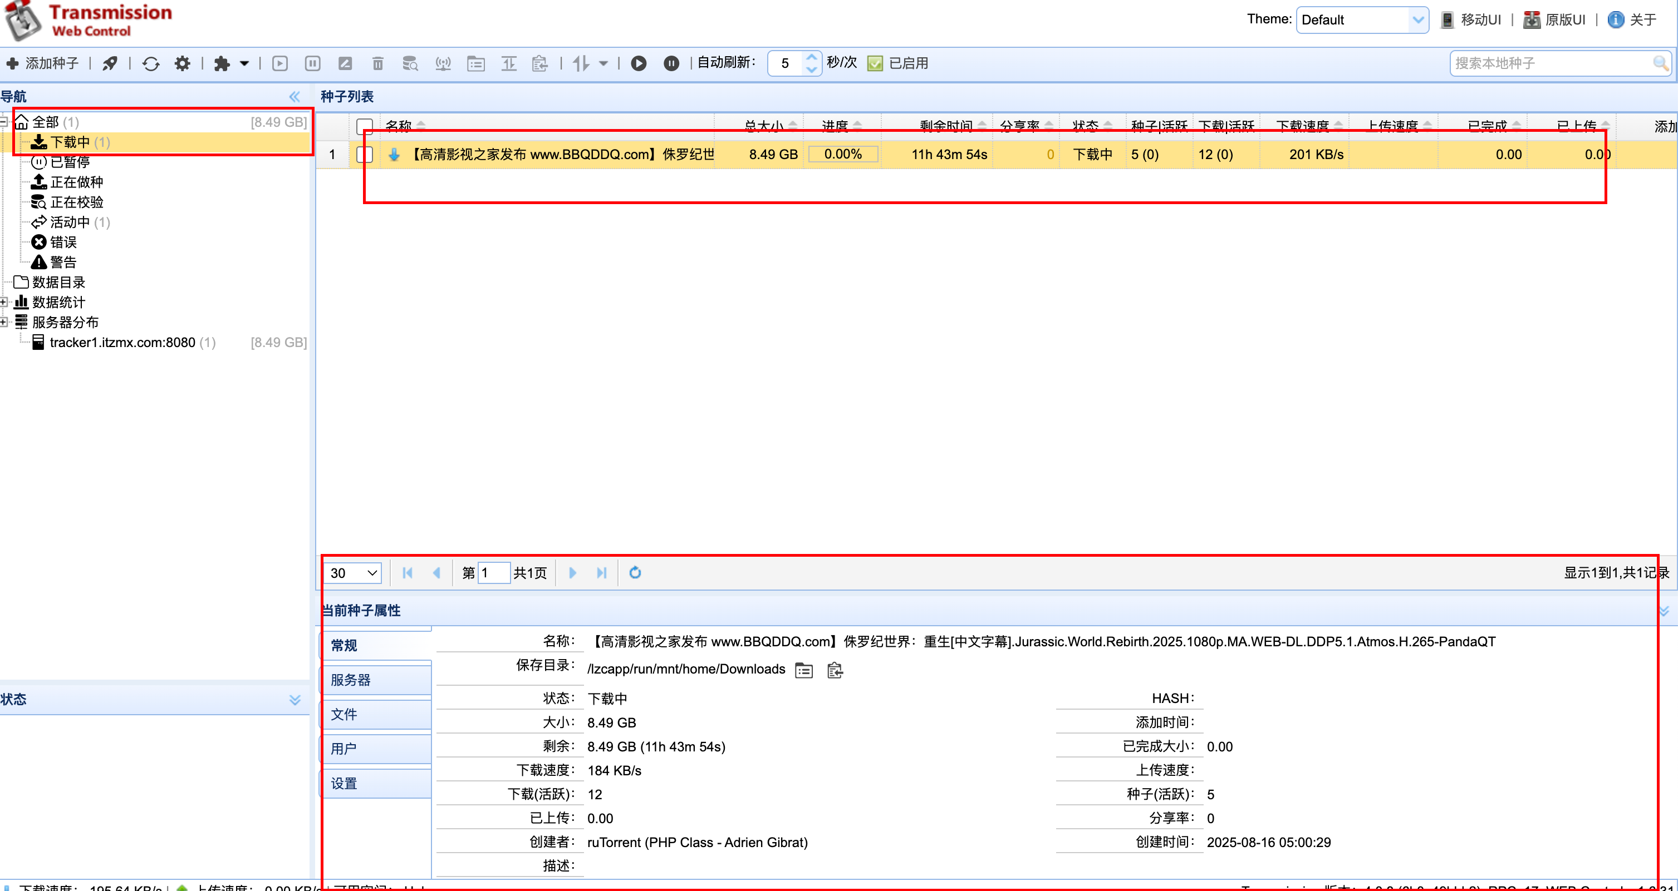This screenshot has width=1678, height=891.
Task: Increase the auto-refresh interval spinner
Action: pyautogui.click(x=812, y=57)
